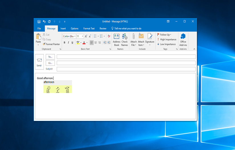Switch to the Review tab

pos(103,28)
